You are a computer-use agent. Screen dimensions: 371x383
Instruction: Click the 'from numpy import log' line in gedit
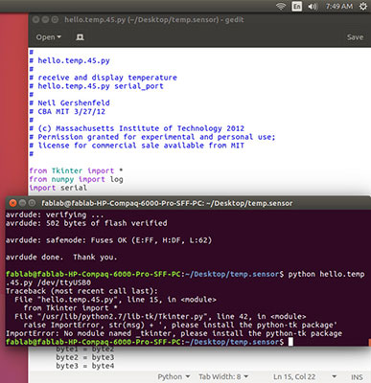[x=76, y=179]
